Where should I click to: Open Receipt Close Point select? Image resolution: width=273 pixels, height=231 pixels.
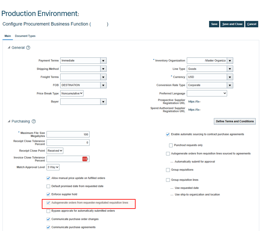pos(55,151)
